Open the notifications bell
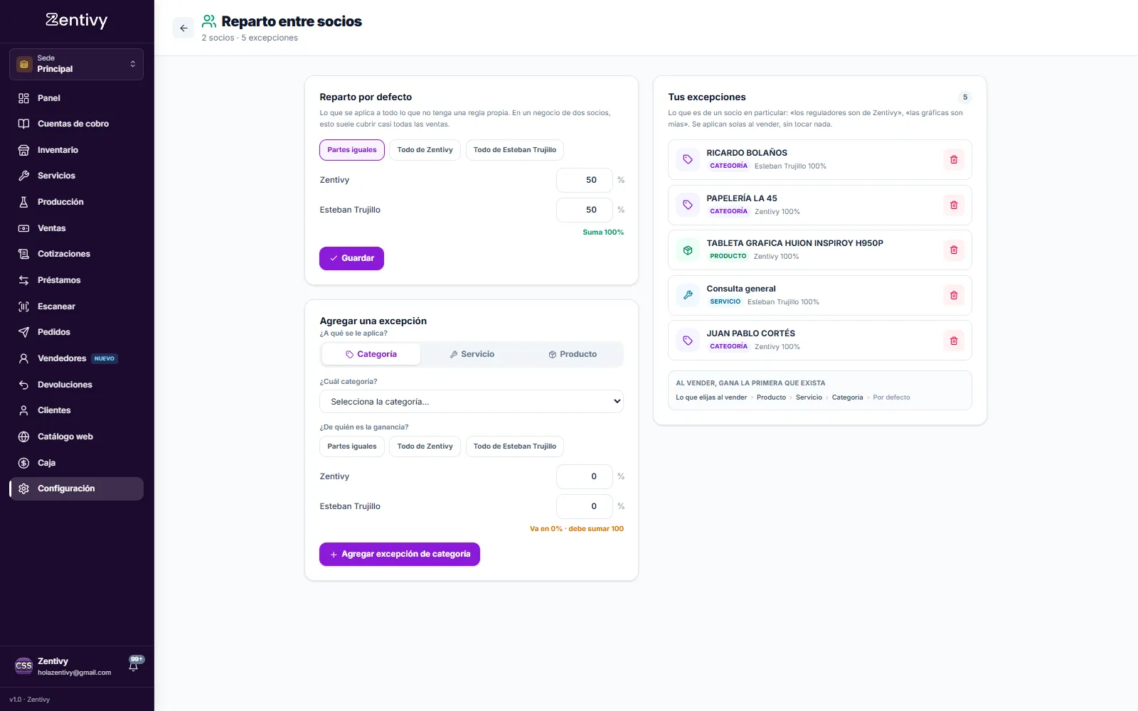1138x711 pixels. (134, 665)
